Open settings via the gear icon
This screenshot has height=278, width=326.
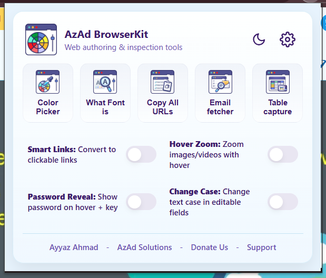(x=288, y=39)
